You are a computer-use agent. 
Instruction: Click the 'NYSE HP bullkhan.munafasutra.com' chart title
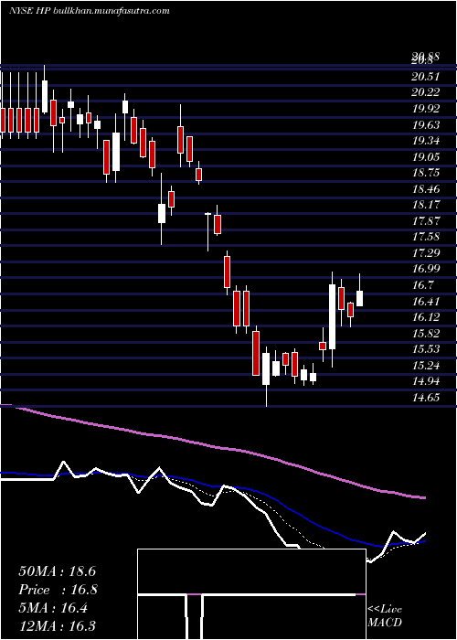tap(89, 11)
